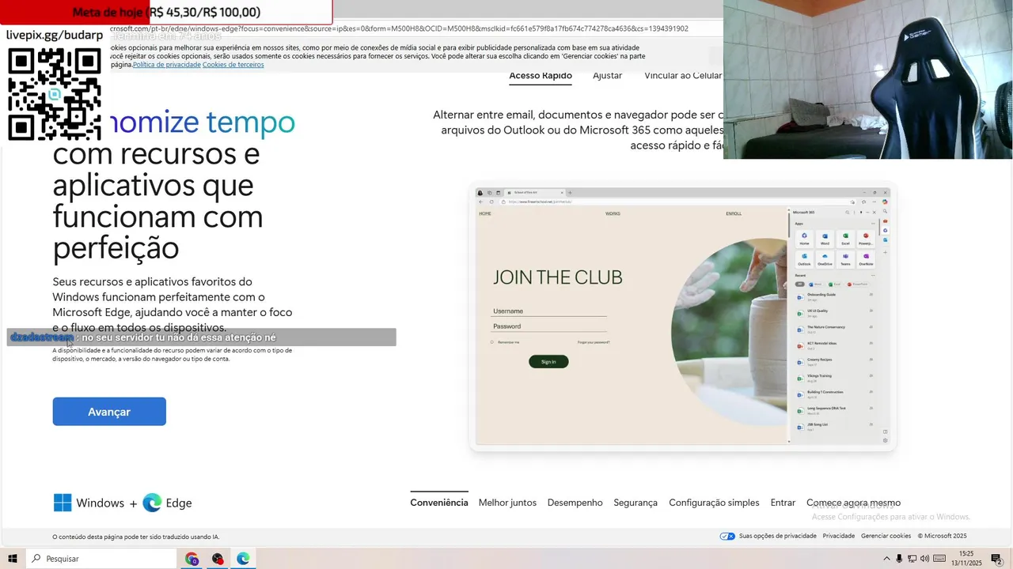Click the Pesquisar taskbar search box
The height and width of the screenshot is (569, 1013).
coord(101,559)
